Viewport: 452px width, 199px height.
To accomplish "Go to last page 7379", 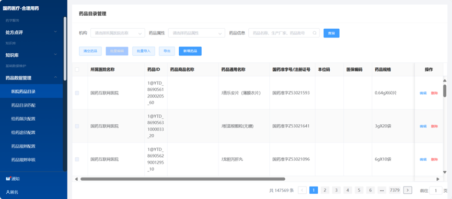I will coord(395,190).
